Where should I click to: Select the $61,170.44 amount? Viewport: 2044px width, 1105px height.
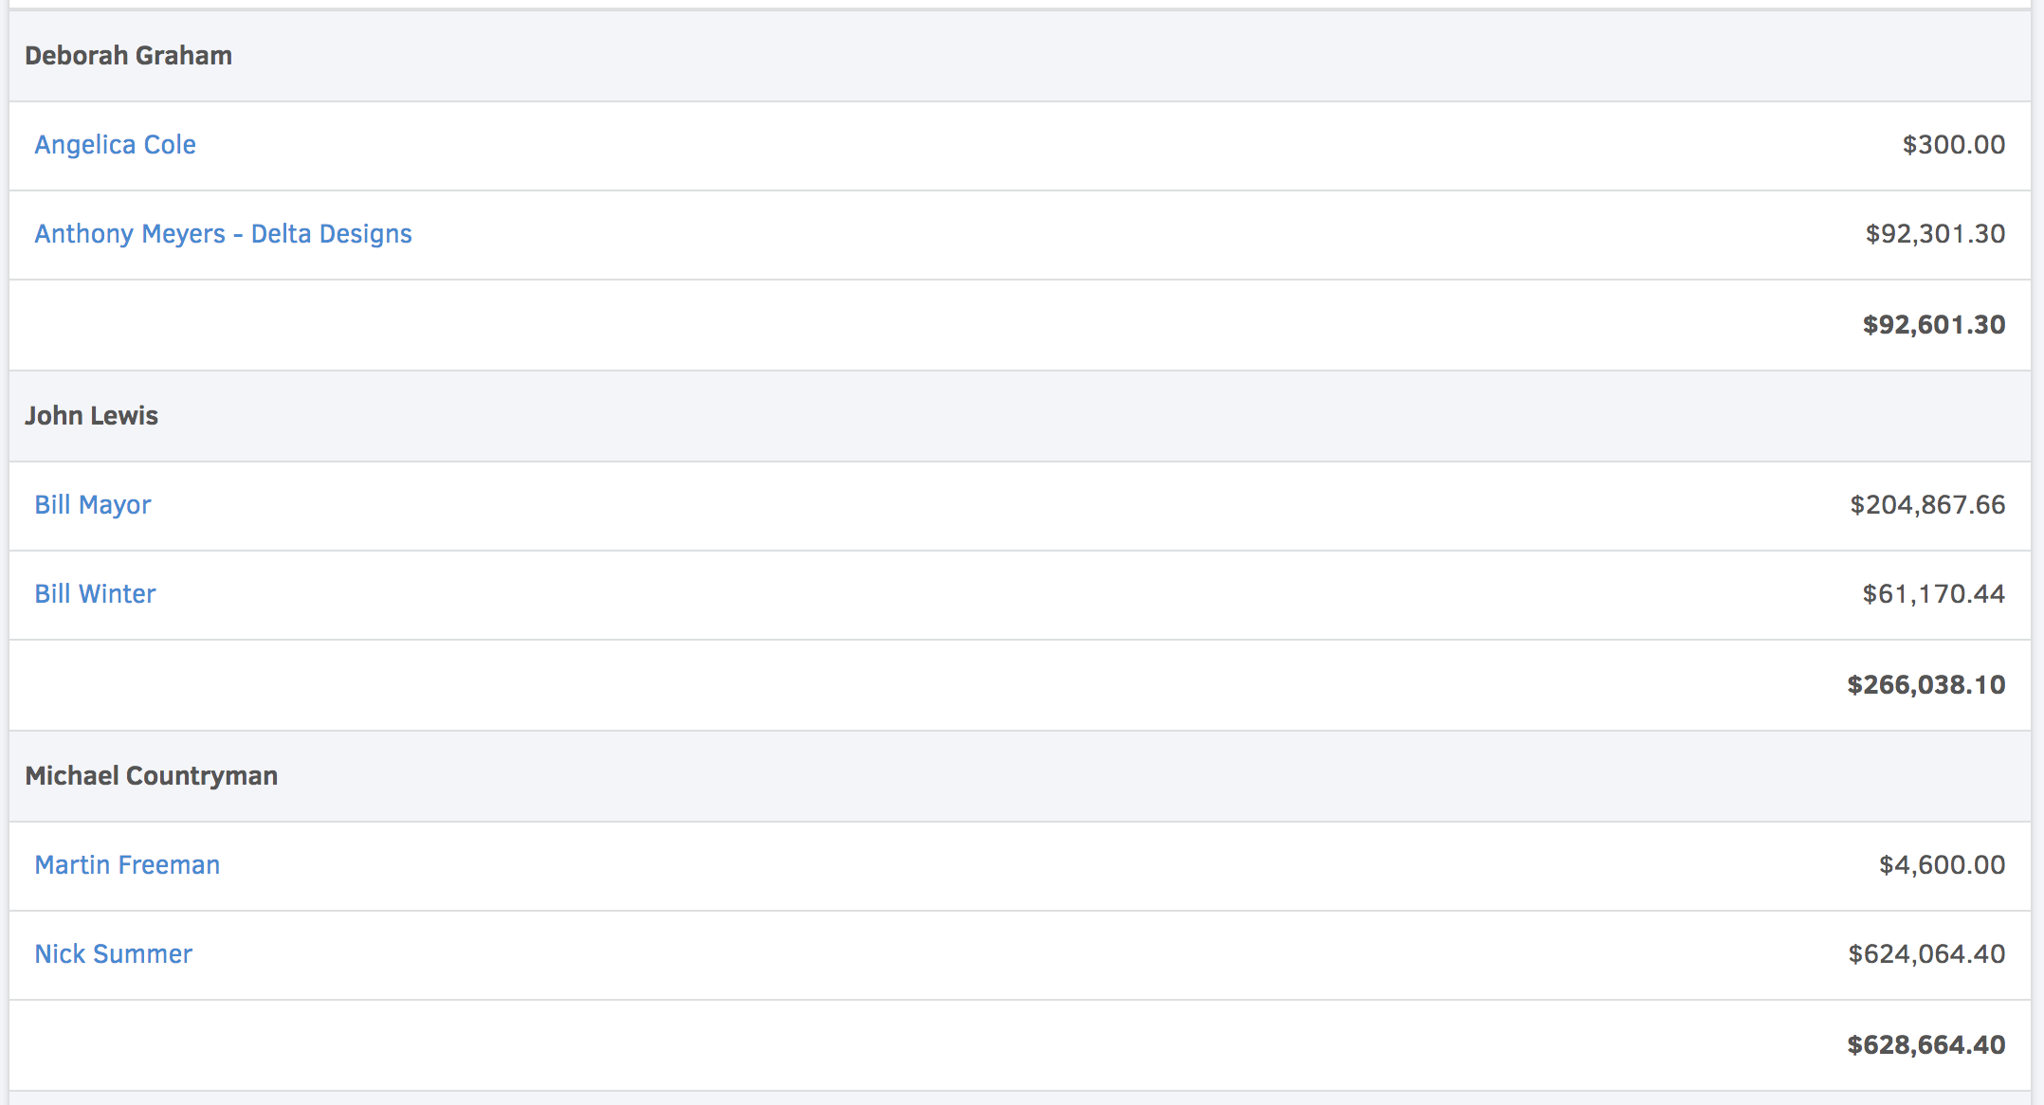click(1933, 594)
